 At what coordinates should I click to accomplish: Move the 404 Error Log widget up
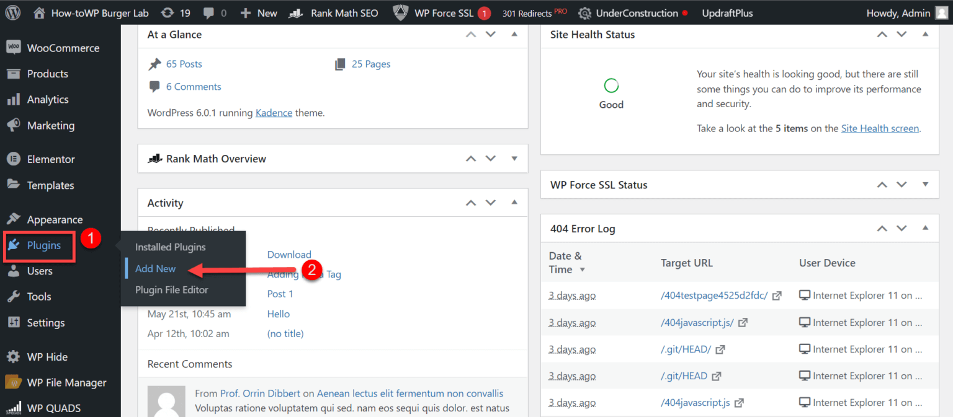coord(882,228)
